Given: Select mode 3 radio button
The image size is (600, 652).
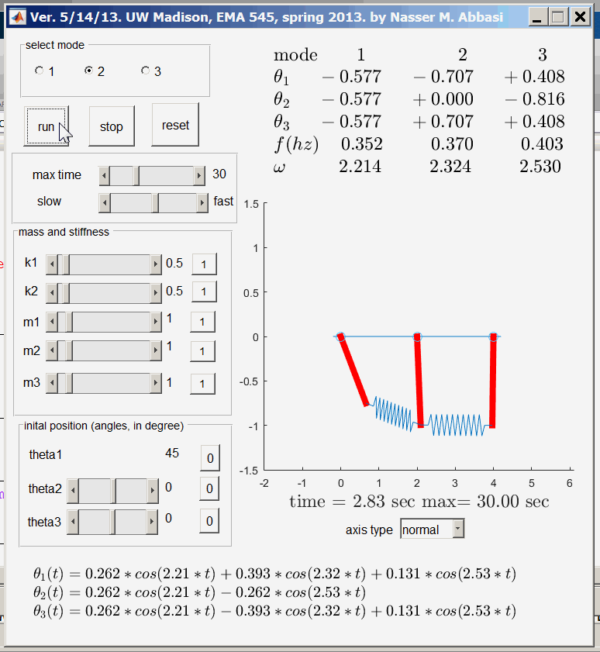Looking at the screenshot, I should point(146,71).
